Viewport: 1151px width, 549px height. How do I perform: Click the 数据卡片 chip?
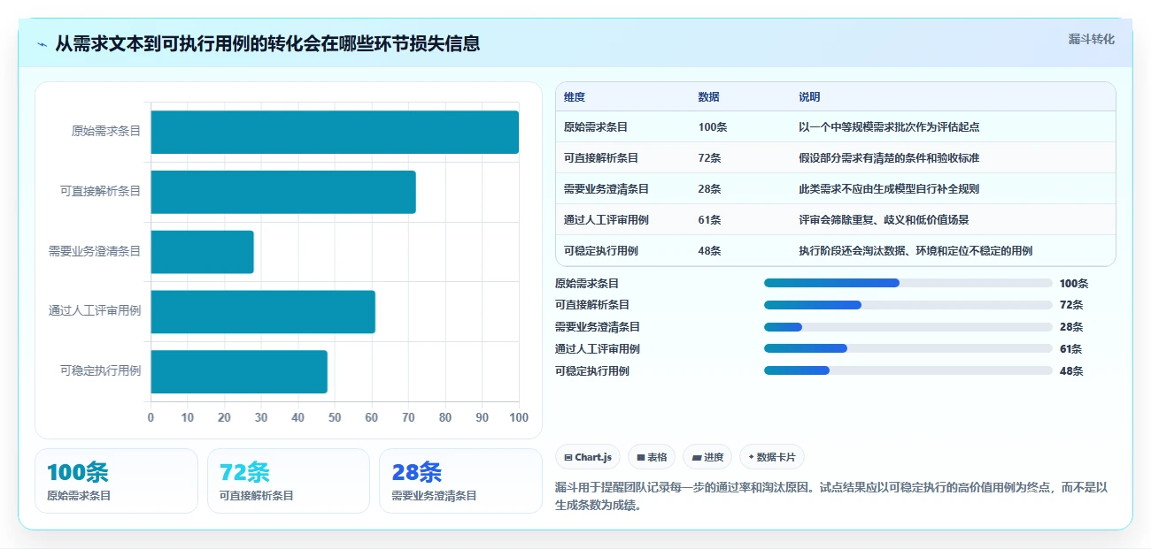click(771, 457)
